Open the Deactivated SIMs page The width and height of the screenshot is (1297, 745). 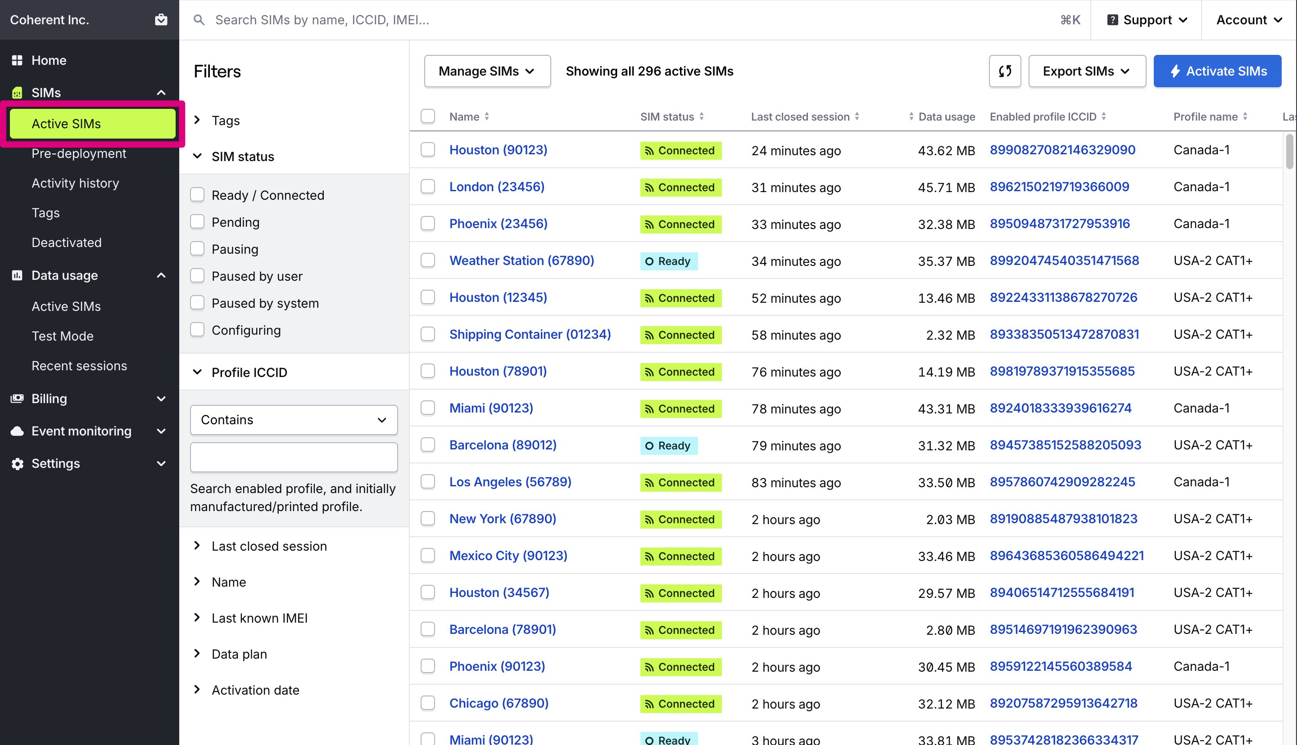(x=67, y=242)
